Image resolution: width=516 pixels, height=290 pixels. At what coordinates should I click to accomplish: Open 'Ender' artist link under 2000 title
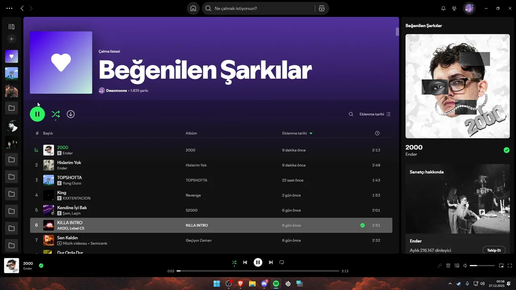click(x=411, y=154)
